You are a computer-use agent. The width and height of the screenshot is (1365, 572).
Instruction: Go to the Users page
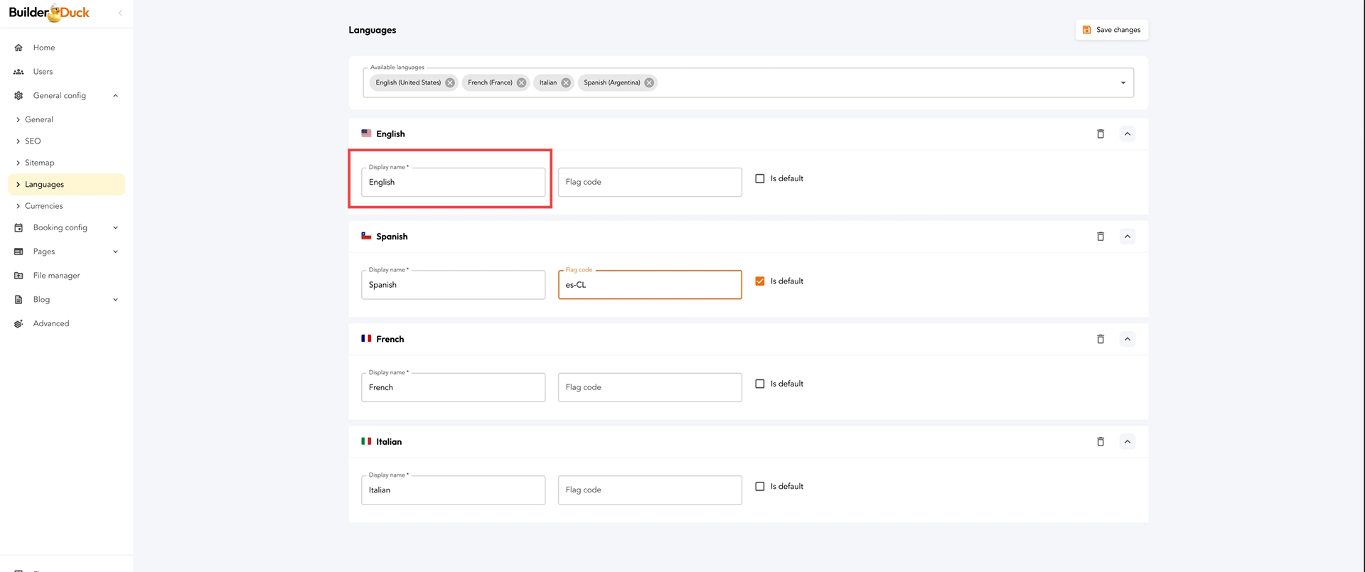point(43,72)
